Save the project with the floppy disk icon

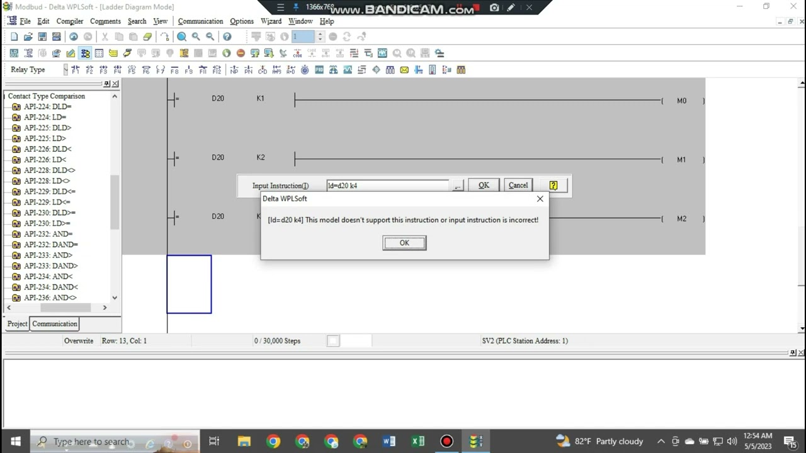42,37
